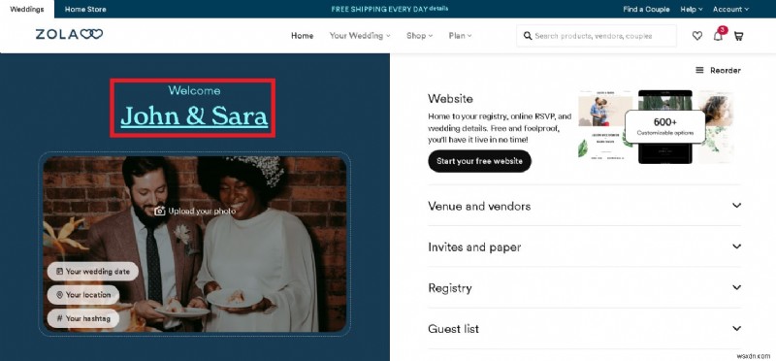Expand the Guest list section

coord(585,329)
